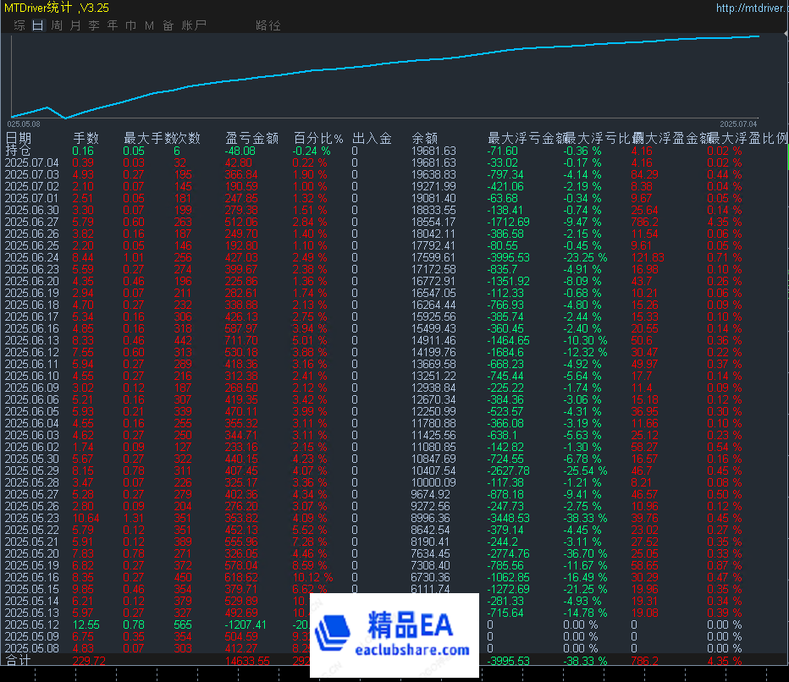Open the 备 icon in the toolbar
This screenshot has height=682, width=789.
[168, 25]
